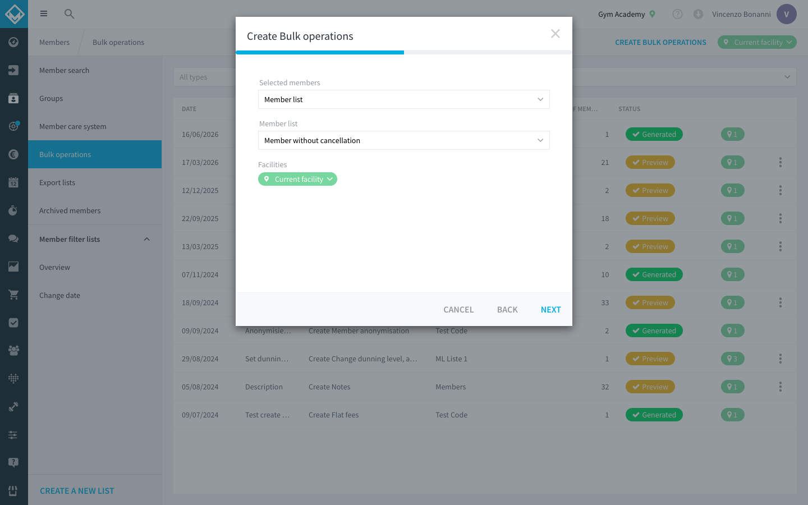Image resolution: width=808 pixels, height=505 pixels.
Task: Click the dialog progress bar
Action: tap(404, 52)
